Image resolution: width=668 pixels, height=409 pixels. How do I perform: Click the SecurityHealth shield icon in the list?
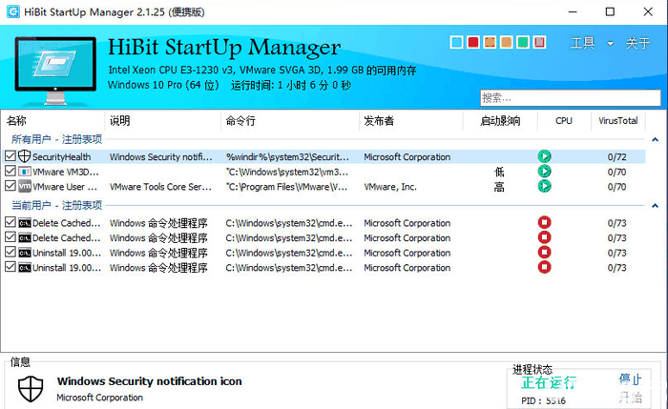pyautogui.click(x=24, y=156)
